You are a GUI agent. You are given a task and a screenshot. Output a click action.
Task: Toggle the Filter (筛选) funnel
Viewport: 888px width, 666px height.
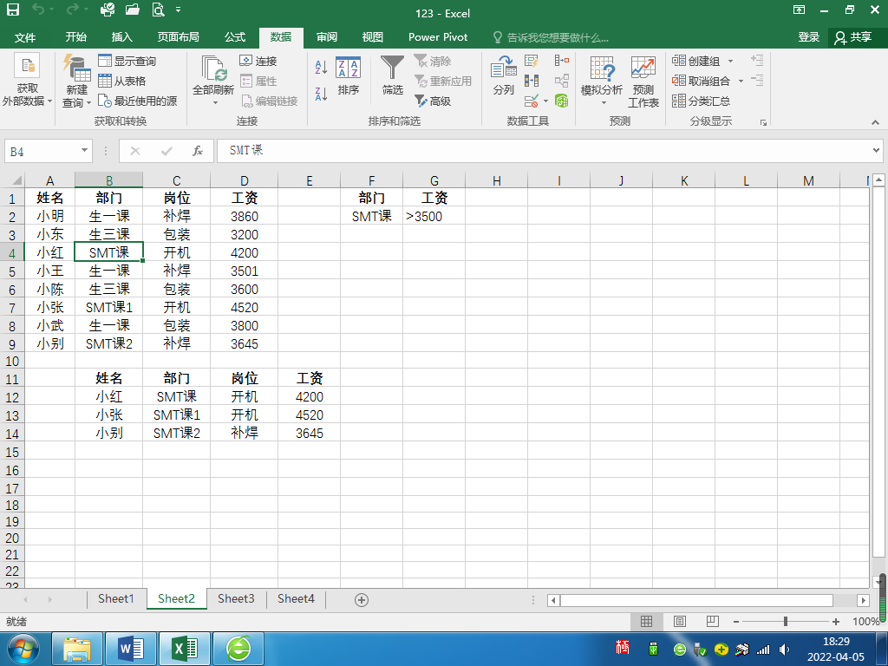pos(392,76)
